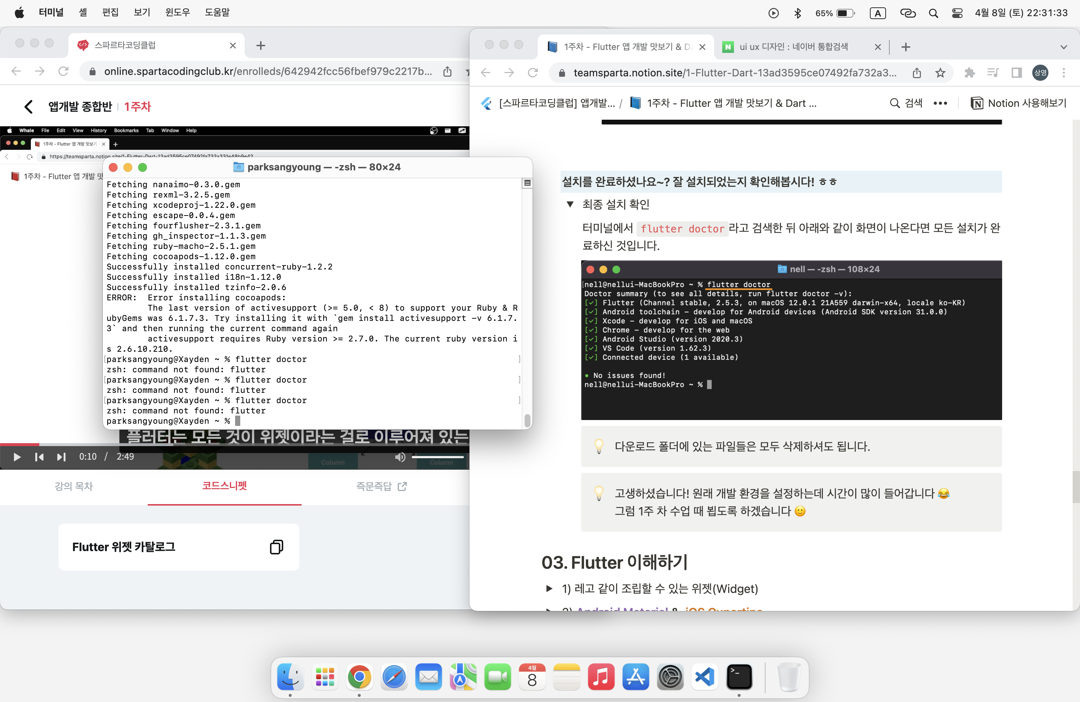1080x702 pixels.
Task: Open the 보기 menu
Action: click(x=142, y=13)
